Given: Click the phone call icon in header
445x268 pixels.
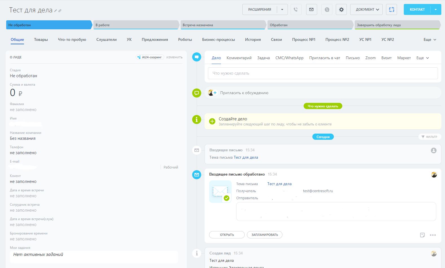Looking at the screenshot, I should coord(296,10).
